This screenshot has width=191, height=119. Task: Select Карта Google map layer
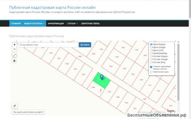[x=151, y=47]
